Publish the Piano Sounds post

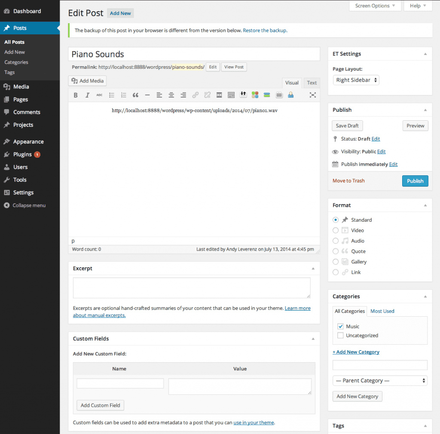415,180
